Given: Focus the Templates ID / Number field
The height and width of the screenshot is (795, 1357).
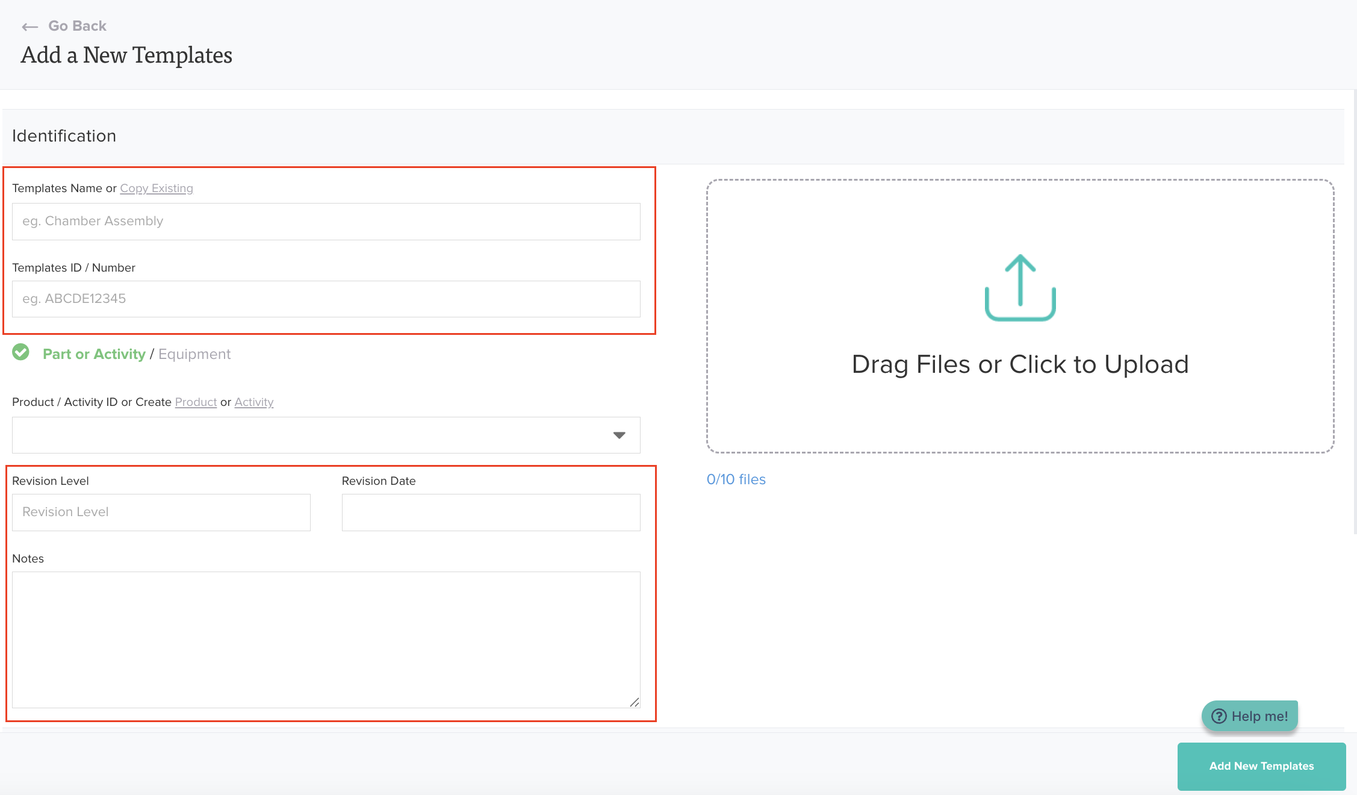Looking at the screenshot, I should click(x=326, y=299).
